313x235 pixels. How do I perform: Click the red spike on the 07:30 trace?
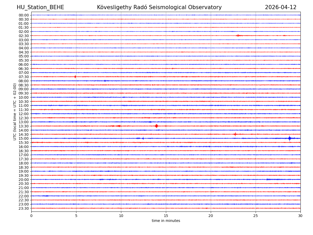[75, 77]
